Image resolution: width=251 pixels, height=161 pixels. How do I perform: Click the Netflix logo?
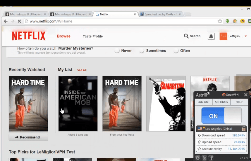[29, 36]
